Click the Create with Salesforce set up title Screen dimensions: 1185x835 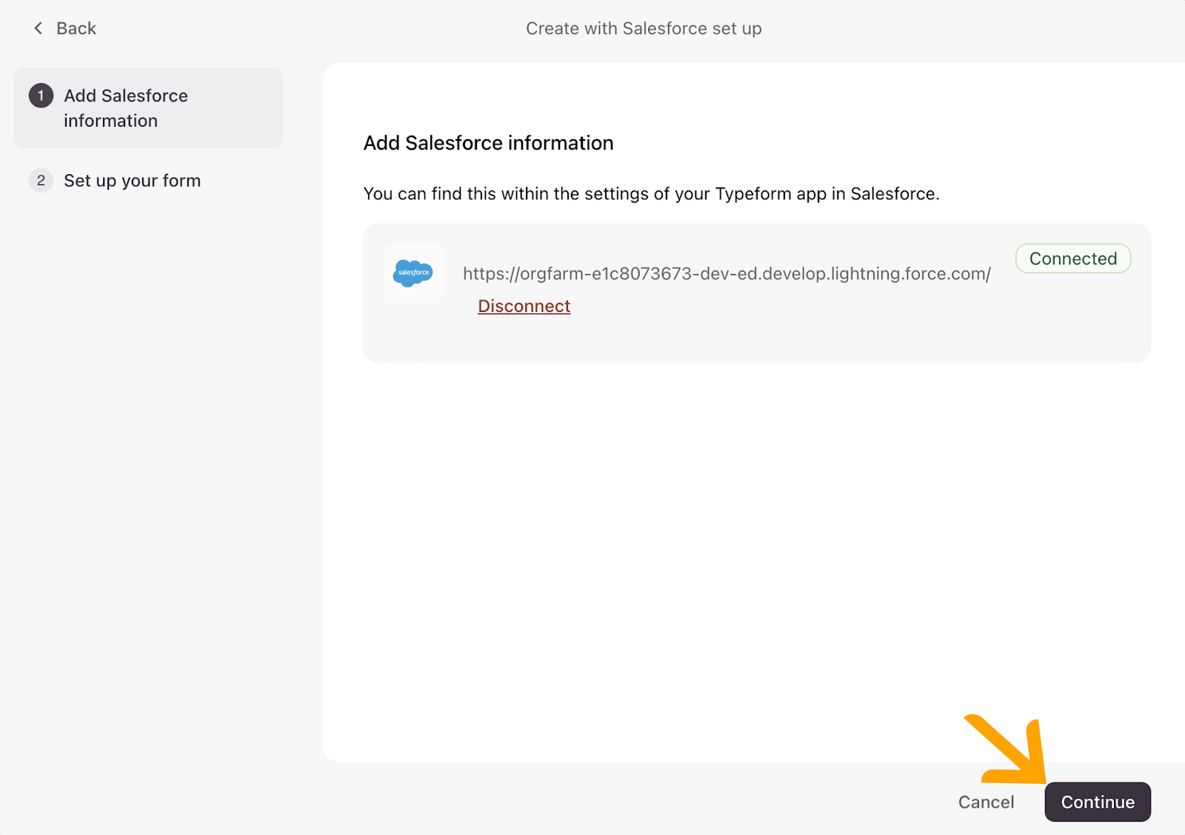(x=644, y=28)
